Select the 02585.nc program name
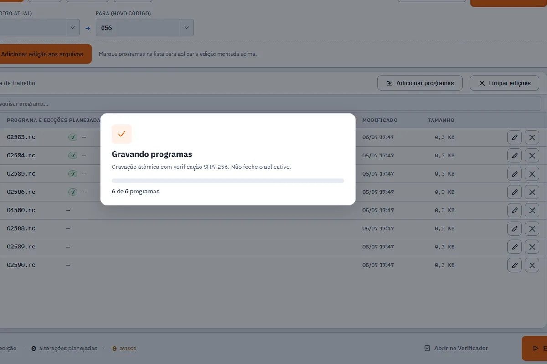 coord(21,173)
